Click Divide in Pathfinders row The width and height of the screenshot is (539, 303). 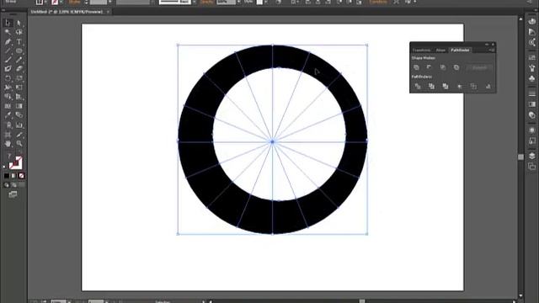coord(418,86)
